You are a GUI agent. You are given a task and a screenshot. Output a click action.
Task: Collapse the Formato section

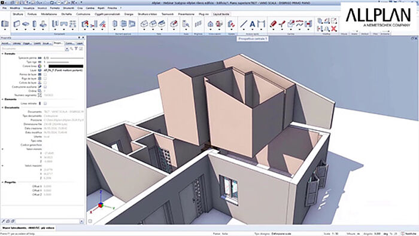click(2, 54)
